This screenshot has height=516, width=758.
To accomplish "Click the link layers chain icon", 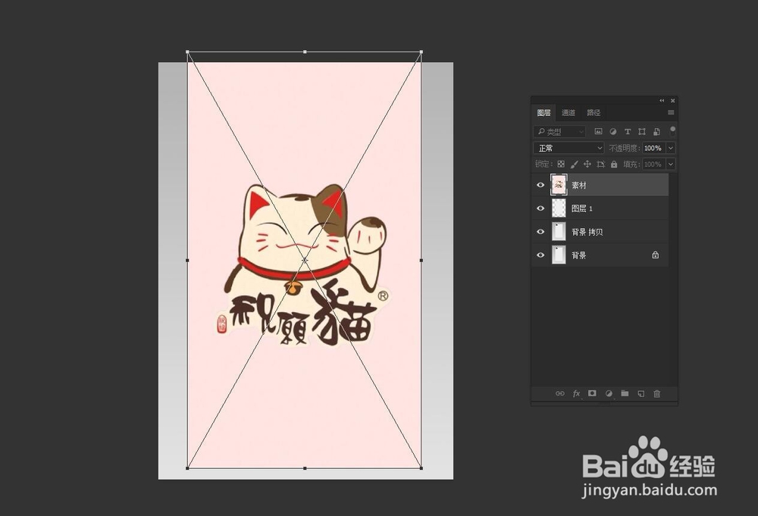I will (x=560, y=393).
